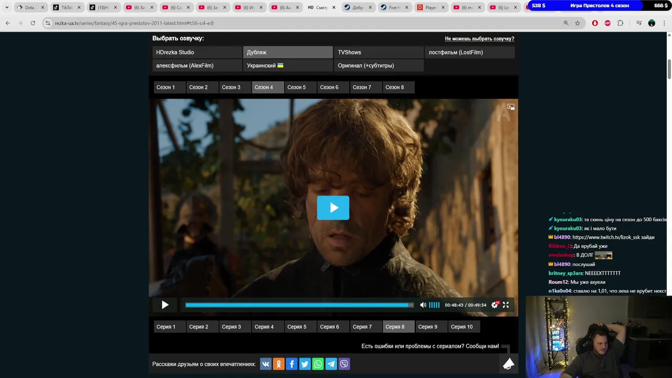Expand the tab search chevron at the tab strip's left
The height and width of the screenshot is (378, 672).
pyautogui.click(x=7, y=7)
